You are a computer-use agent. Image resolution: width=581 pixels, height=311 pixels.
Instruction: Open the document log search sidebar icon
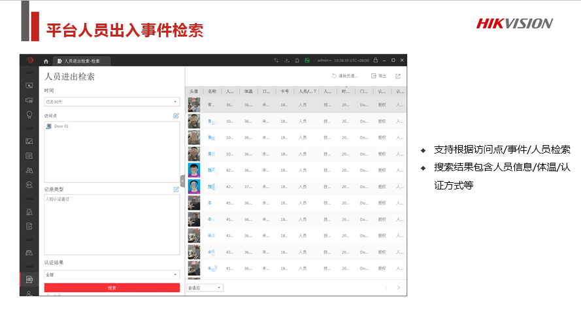[29, 226]
